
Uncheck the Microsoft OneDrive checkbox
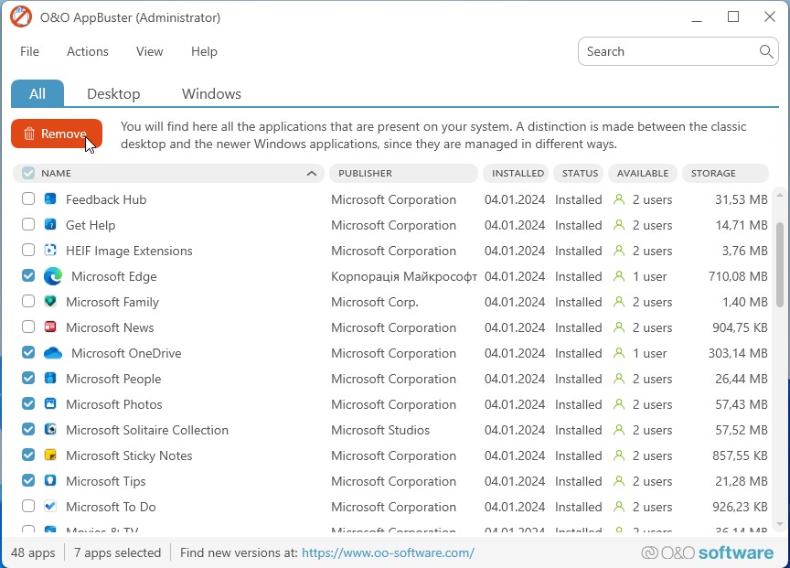point(28,352)
